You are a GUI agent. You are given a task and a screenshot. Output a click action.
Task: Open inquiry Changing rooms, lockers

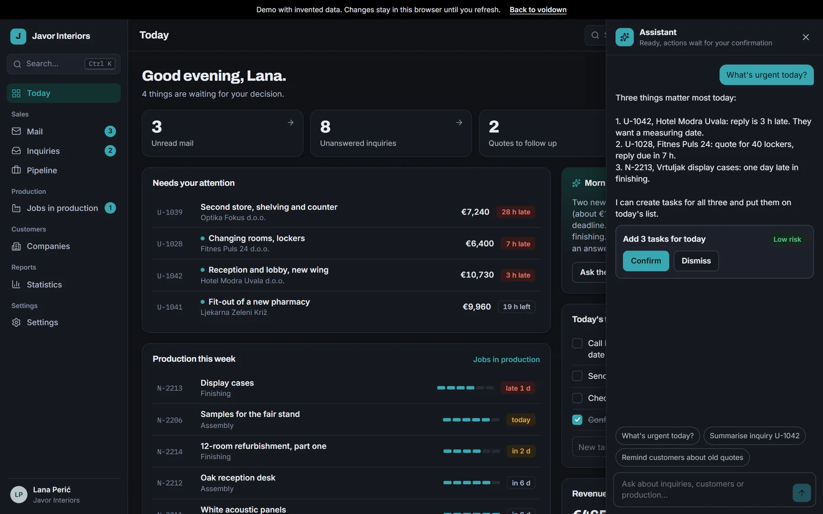click(346, 244)
